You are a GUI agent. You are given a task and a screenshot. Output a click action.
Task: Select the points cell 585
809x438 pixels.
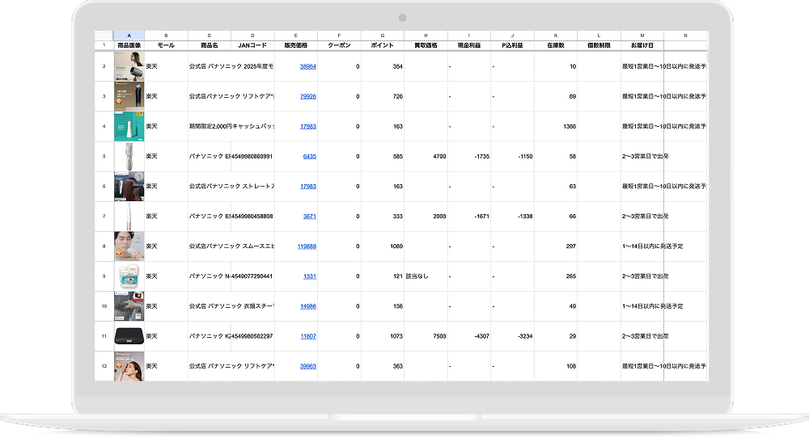[383, 156]
